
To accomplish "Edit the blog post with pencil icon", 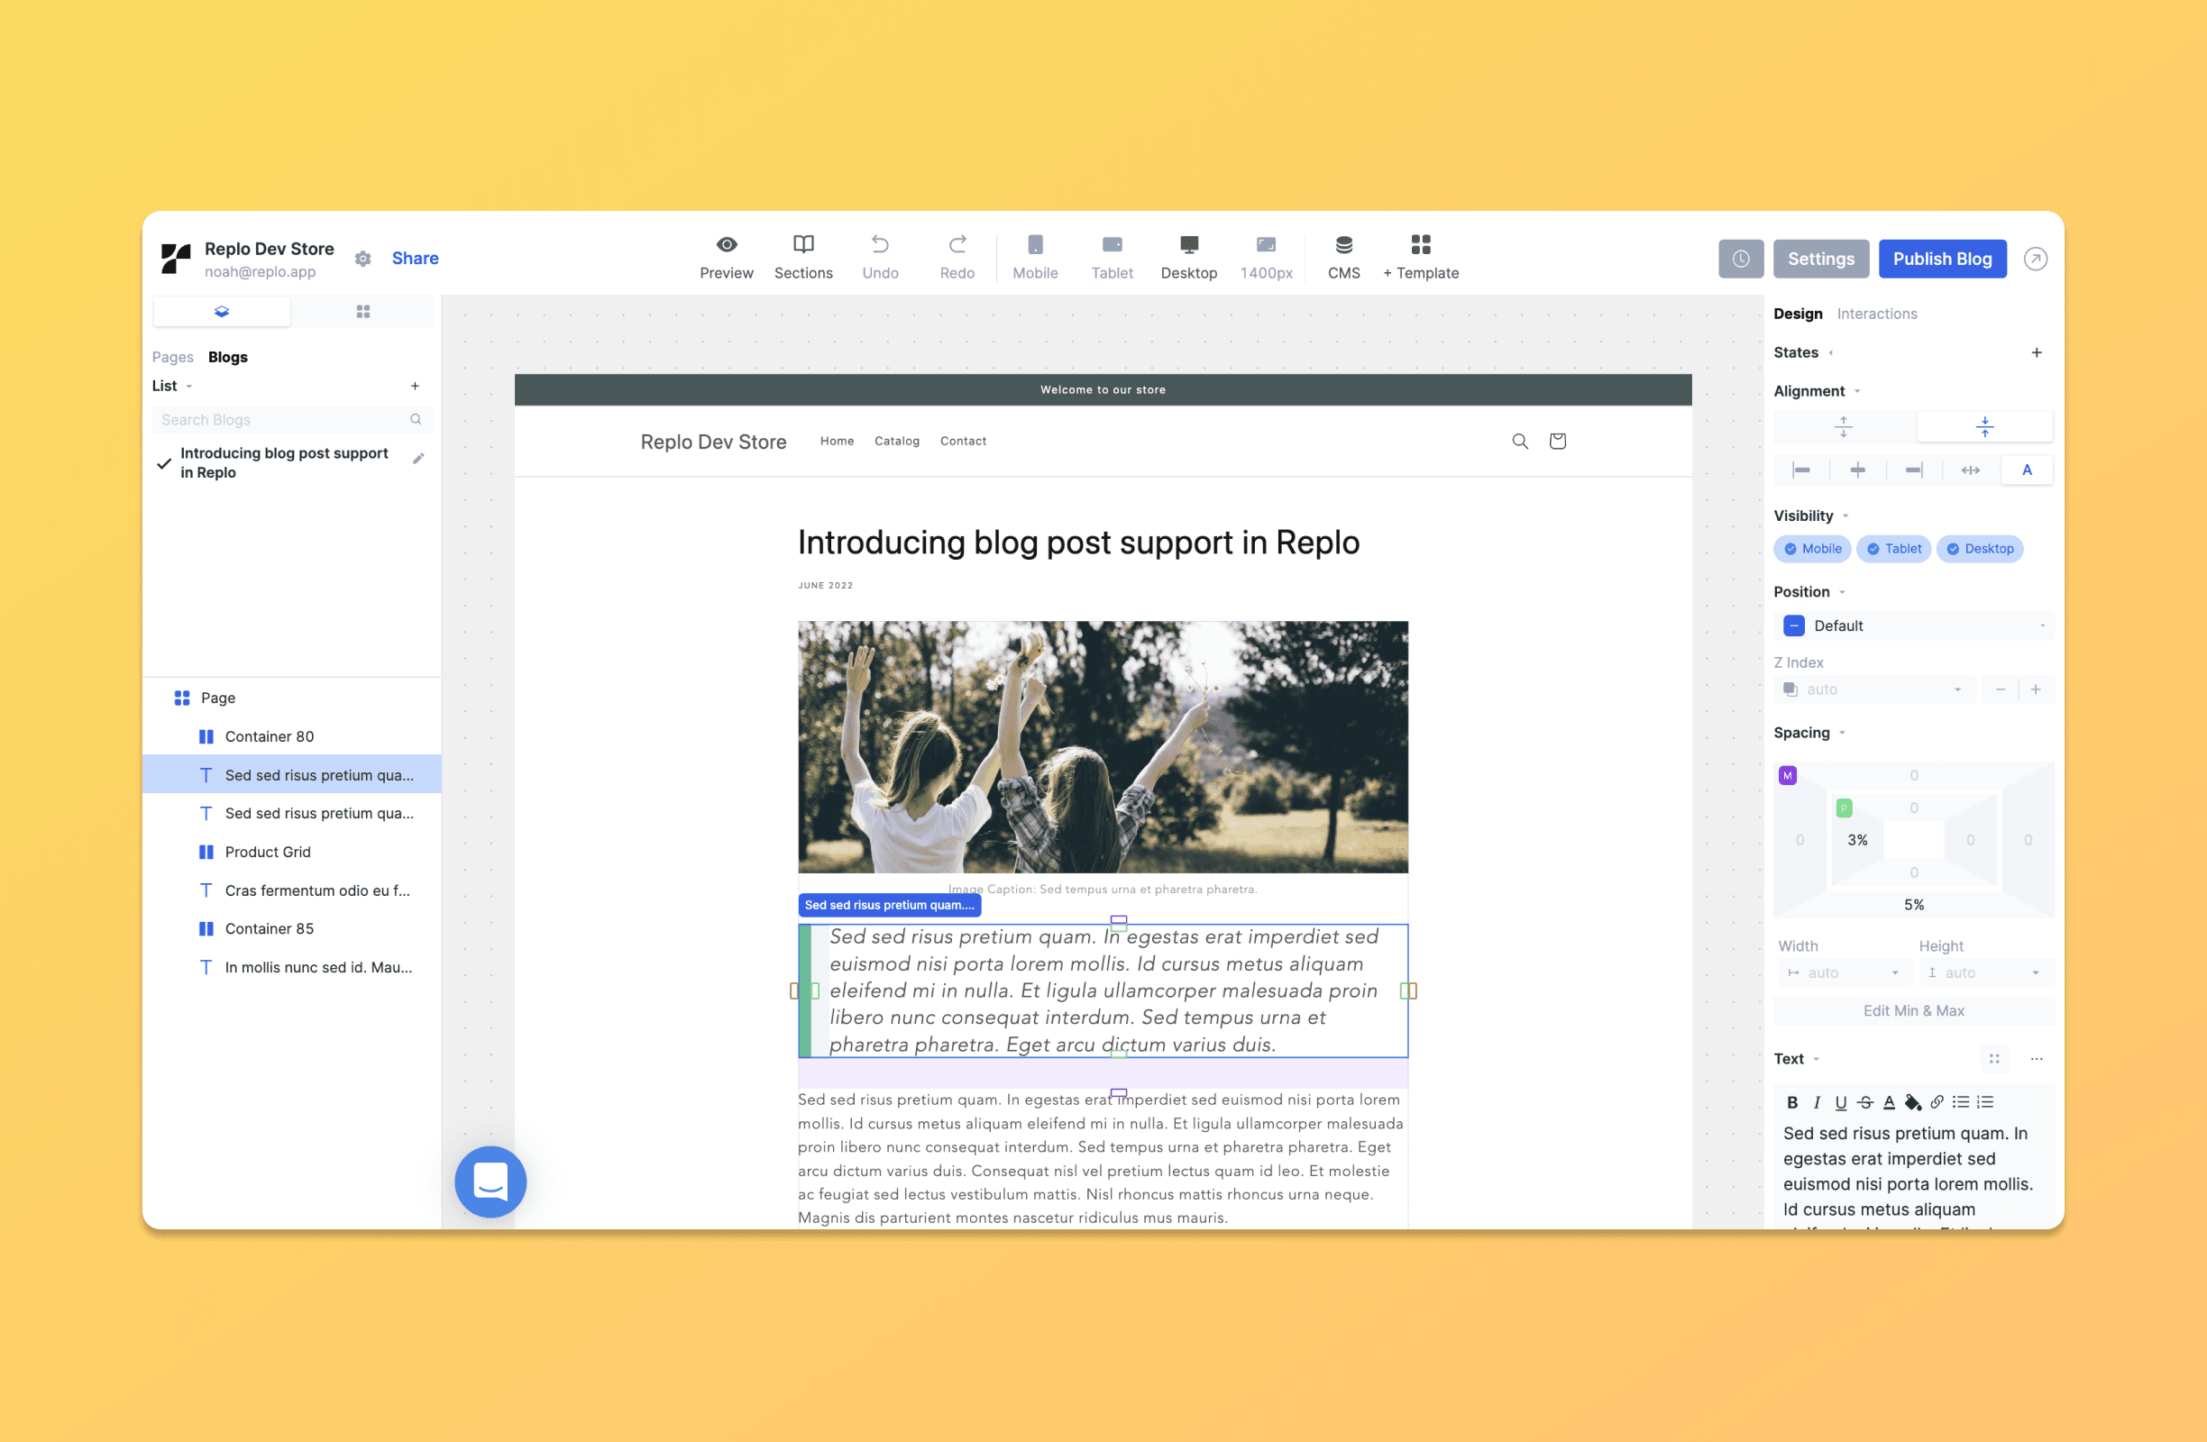I will click(418, 458).
